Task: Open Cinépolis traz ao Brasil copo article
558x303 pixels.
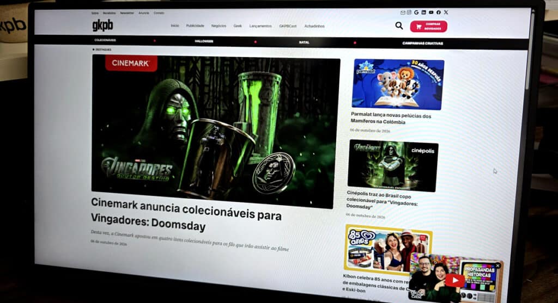Action: point(381,200)
